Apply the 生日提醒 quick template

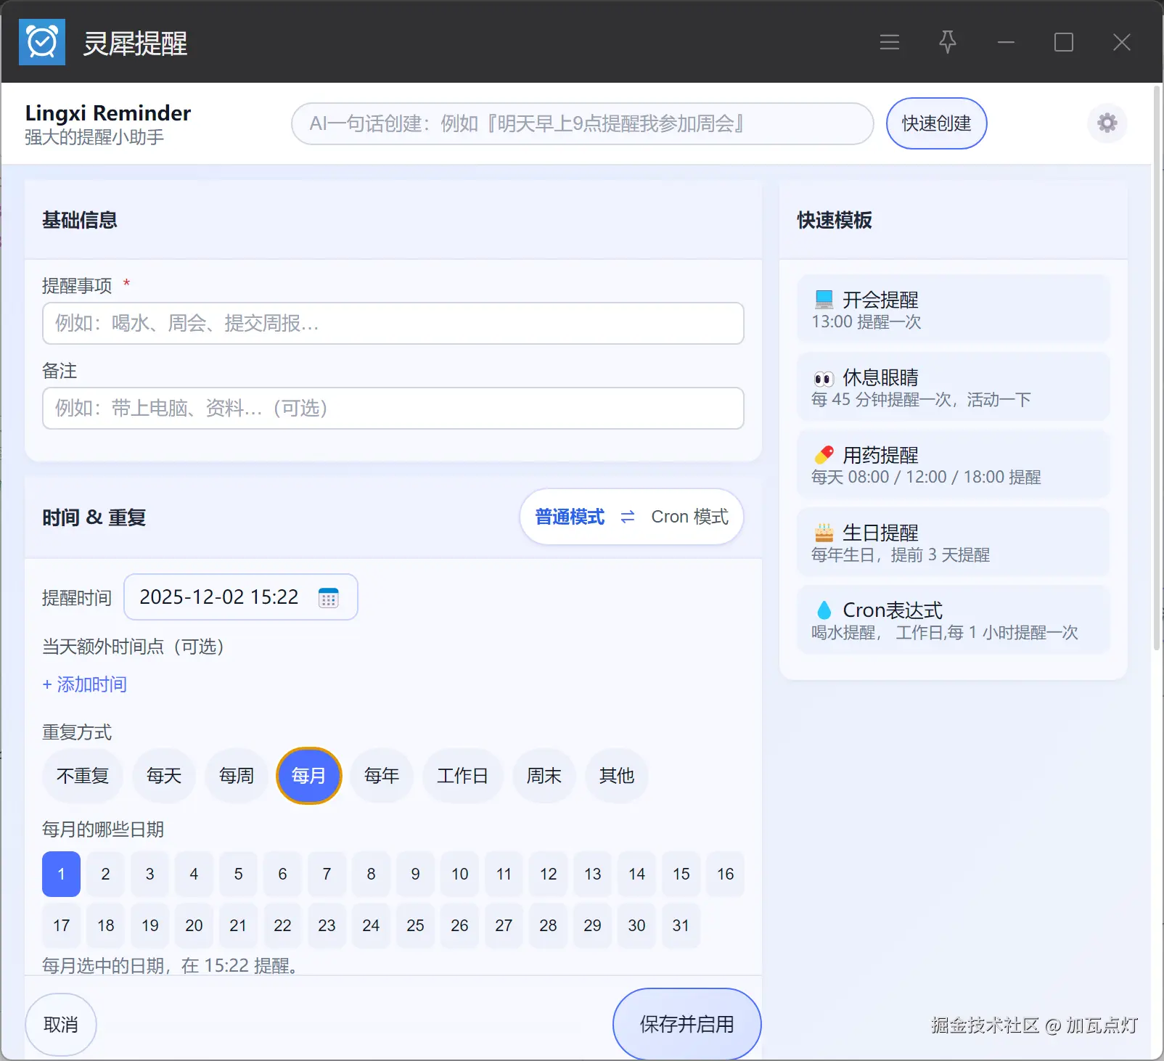(953, 542)
